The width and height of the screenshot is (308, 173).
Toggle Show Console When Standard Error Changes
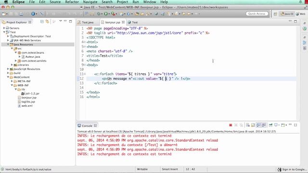264,125
